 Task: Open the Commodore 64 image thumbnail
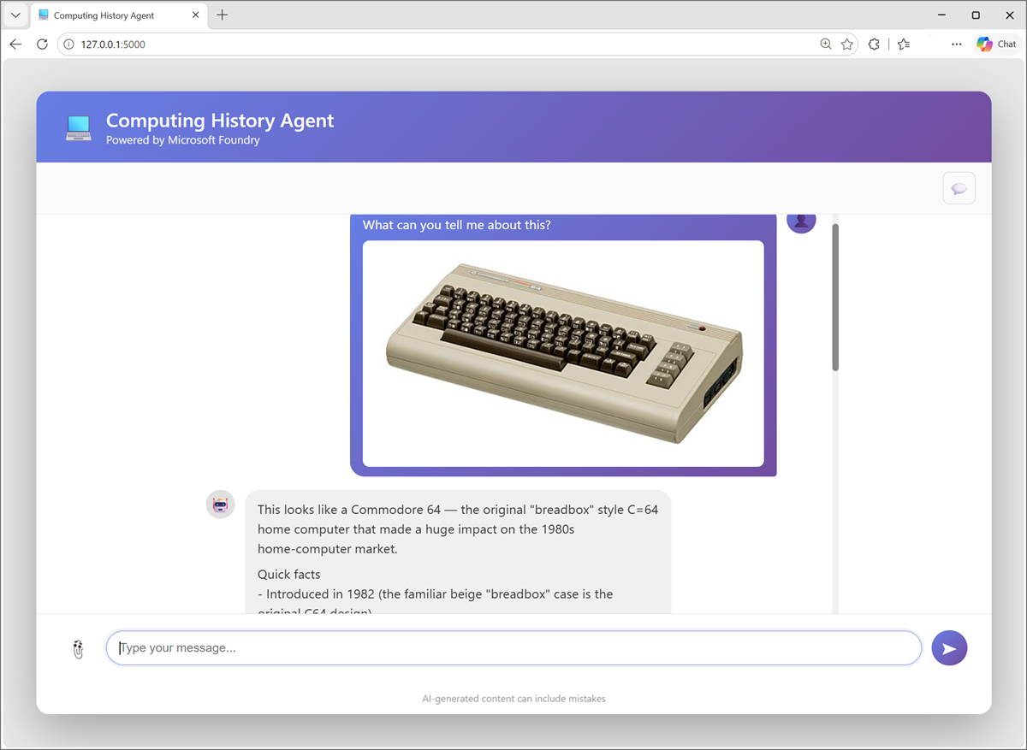pos(563,353)
